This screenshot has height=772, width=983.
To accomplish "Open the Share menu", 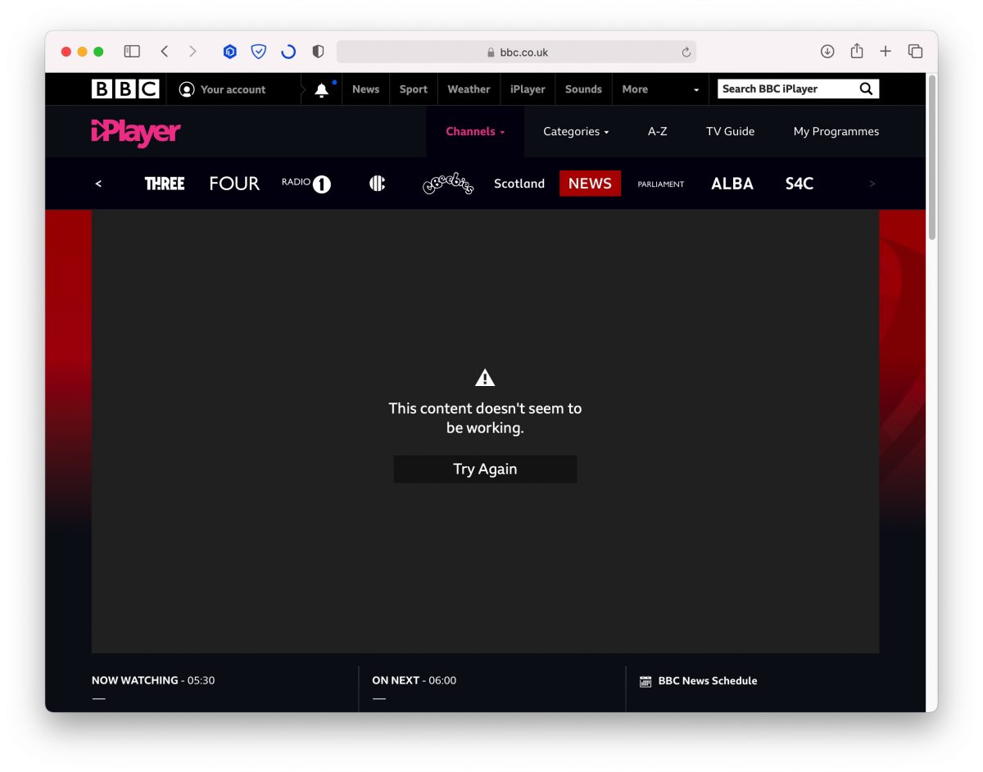I will click(857, 51).
